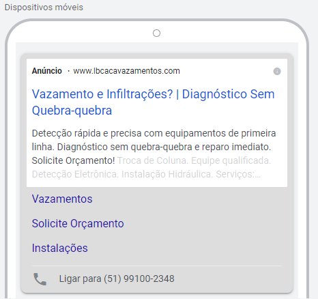This screenshot has height=299, width=318.
Task: Click the phone handset call icon
Action: (40, 279)
